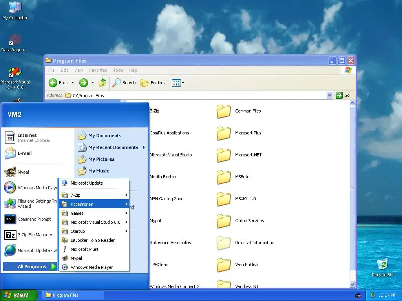402x301 pixels.
Task: Click the Program Files taskbar button
Action: [x=73, y=295]
